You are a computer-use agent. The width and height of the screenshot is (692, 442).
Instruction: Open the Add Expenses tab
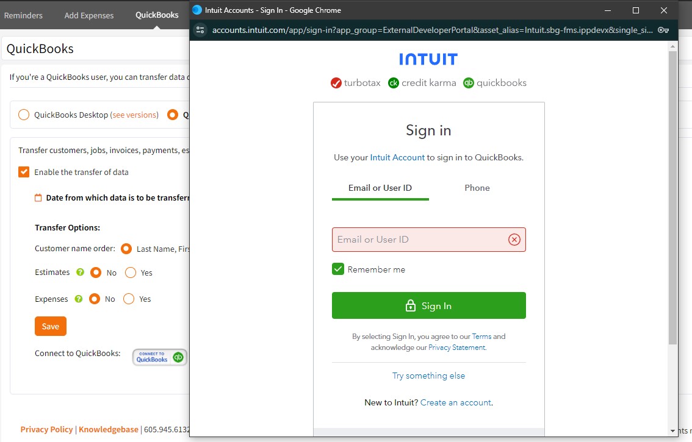click(x=89, y=15)
